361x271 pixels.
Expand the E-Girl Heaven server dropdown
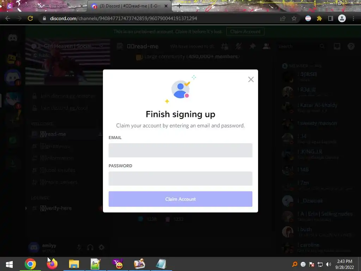pos(101,46)
